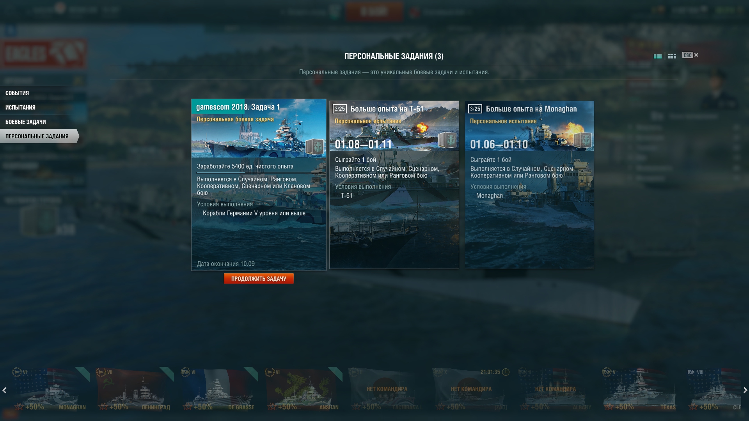Click the 3/25 progress counter on T-61 card

tap(339, 109)
